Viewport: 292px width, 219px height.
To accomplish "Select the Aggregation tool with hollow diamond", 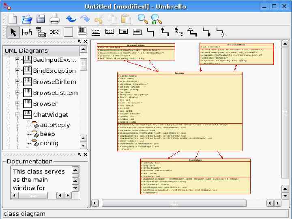I will 221,32.
